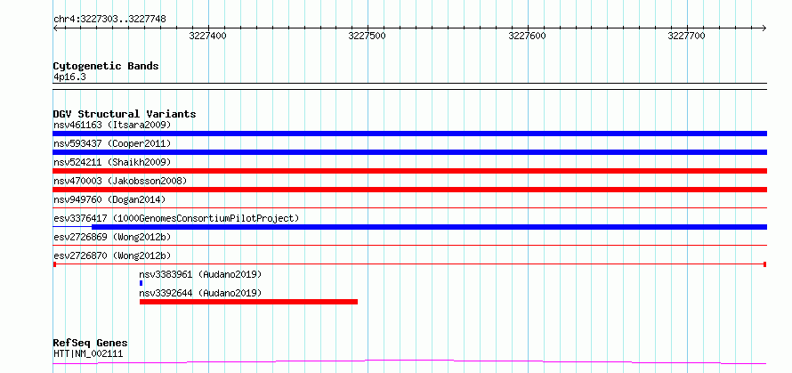Click the RefSeq Genes track heading
Viewport: 792px width, 373px height.
(90, 344)
